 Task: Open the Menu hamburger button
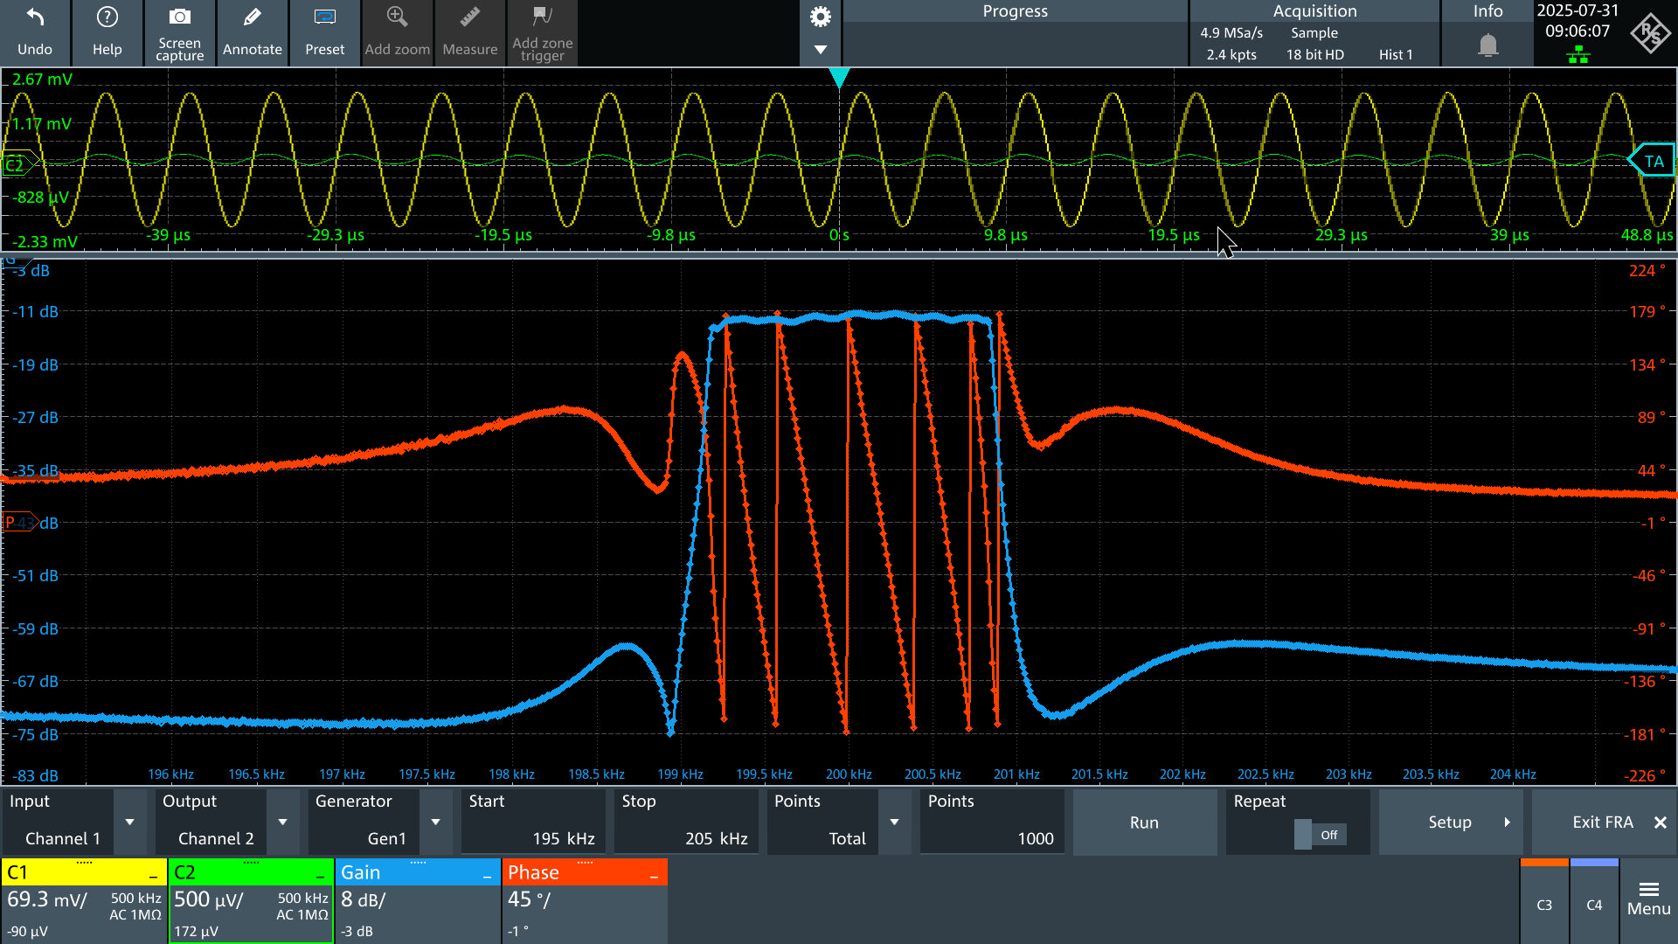pos(1649,900)
